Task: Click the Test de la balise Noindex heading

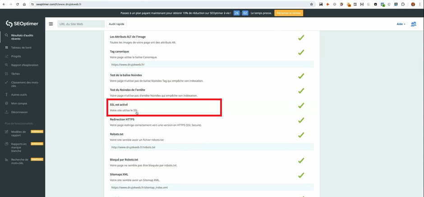Action: point(126,75)
